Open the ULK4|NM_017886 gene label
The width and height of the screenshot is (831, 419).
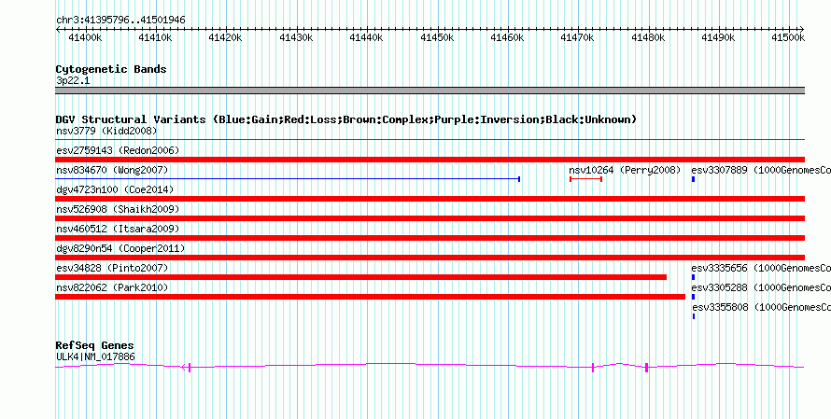tap(95, 357)
